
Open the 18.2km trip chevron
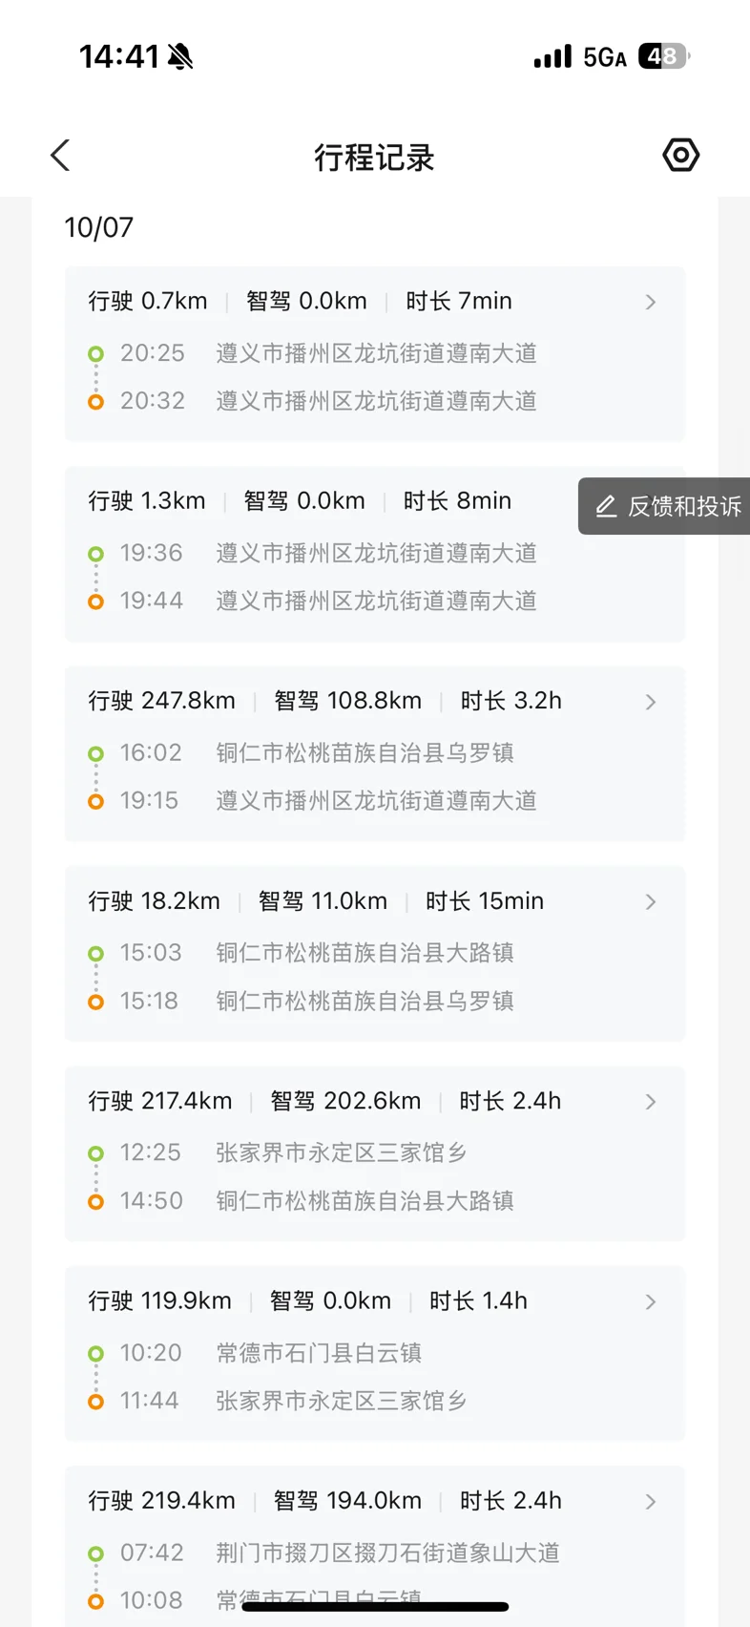pyautogui.click(x=651, y=902)
